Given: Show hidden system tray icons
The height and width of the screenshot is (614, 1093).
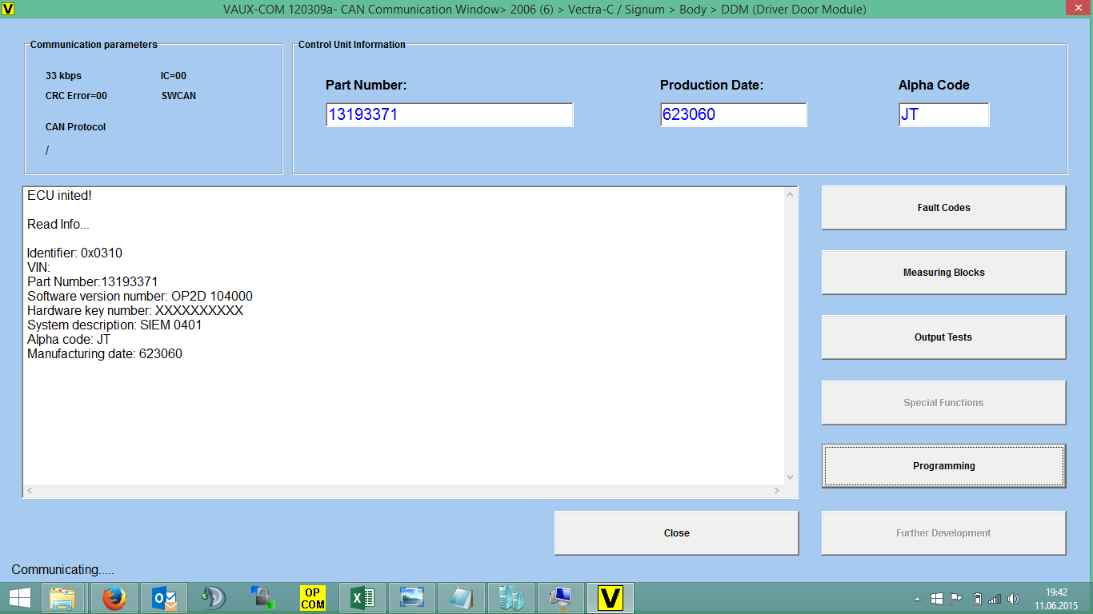Looking at the screenshot, I should [x=917, y=599].
